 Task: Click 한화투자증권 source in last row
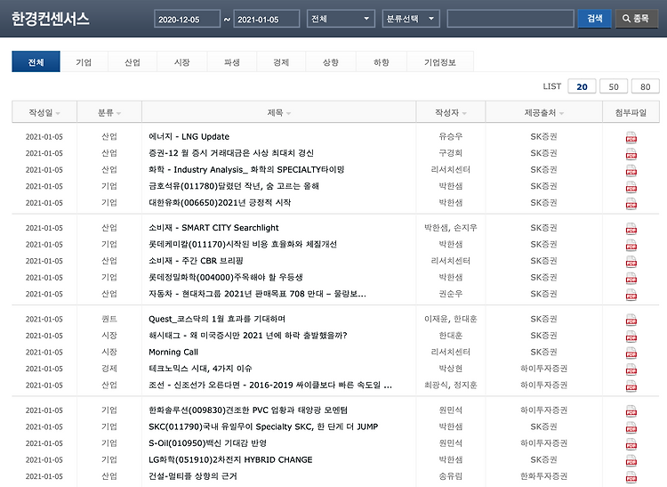[x=543, y=476]
